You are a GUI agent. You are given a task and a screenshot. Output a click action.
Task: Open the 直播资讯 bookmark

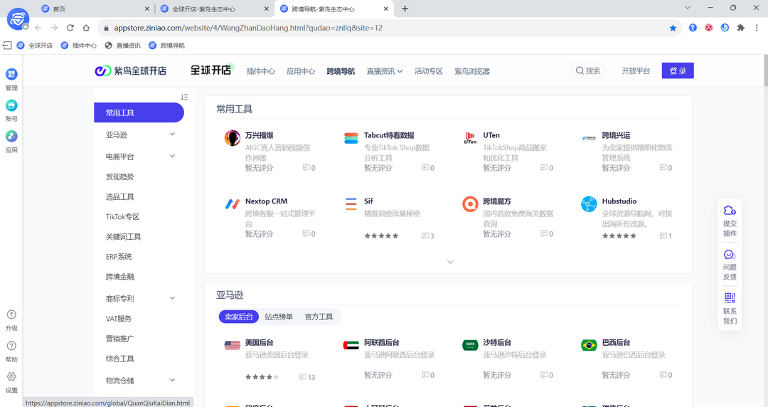pyautogui.click(x=123, y=46)
